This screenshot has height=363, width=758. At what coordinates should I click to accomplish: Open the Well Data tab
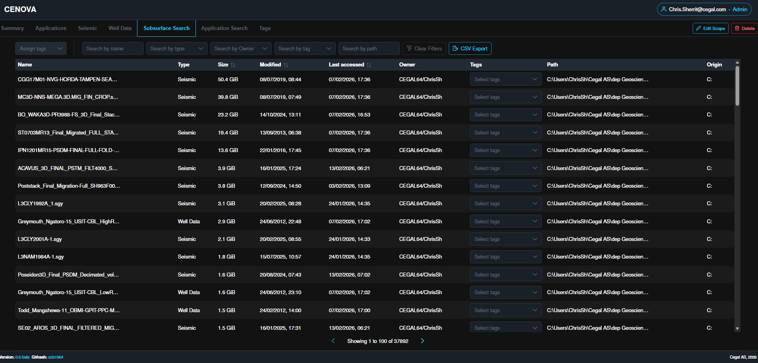[x=120, y=28]
